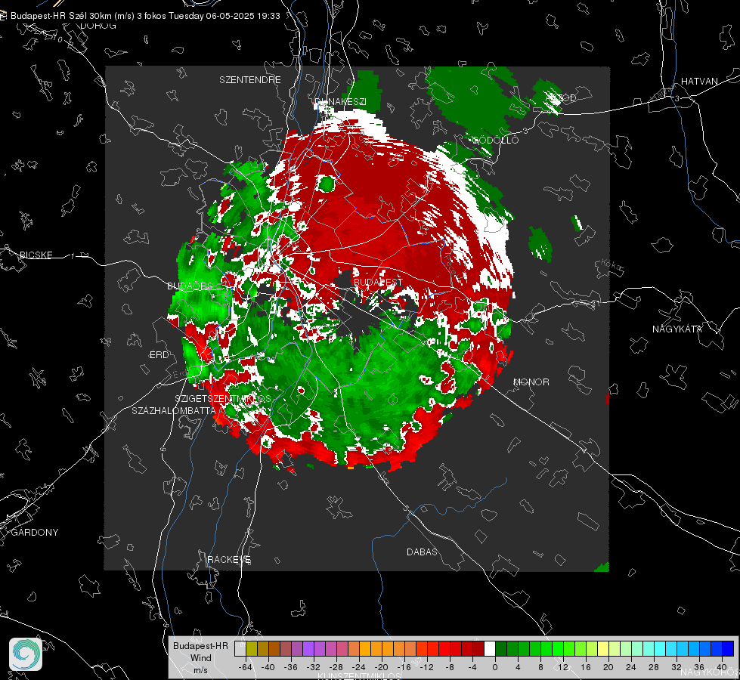Click the -64 tick label on the legend
Viewport: 740px width, 680px height.
click(x=246, y=667)
